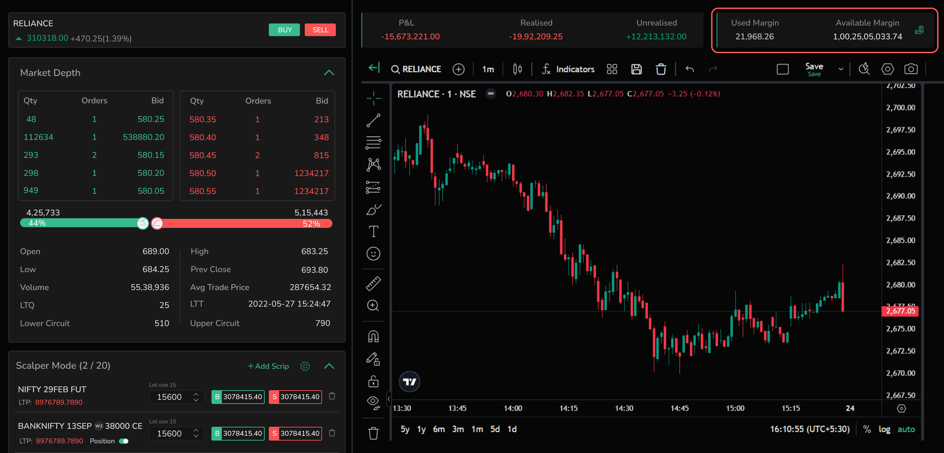Buy BANKNIFTY 13SEP 38000 CE
This screenshot has height=453, width=944.
click(x=238, y=434)
